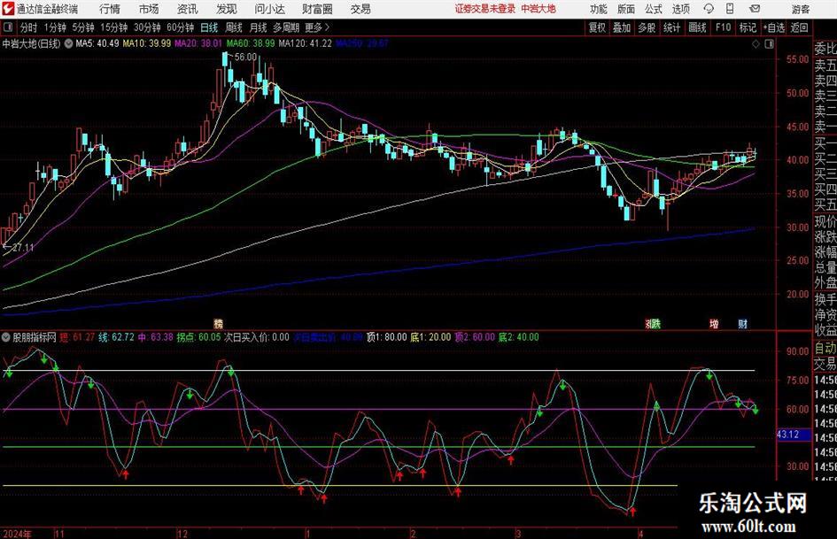Screen dimensions: 837x539
Task: Click the 56.00 high price label
Action: [245, 58]
